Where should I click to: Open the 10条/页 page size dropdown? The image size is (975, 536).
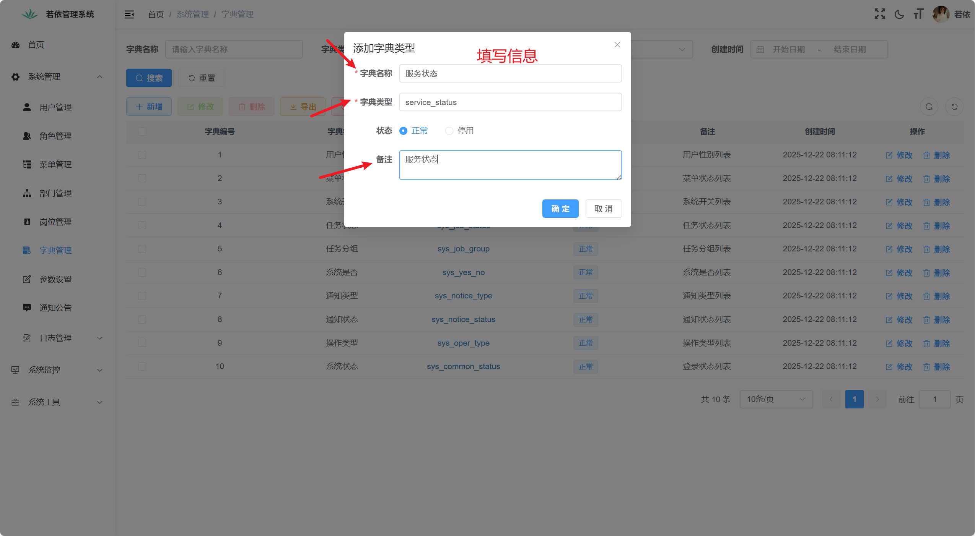776,399
